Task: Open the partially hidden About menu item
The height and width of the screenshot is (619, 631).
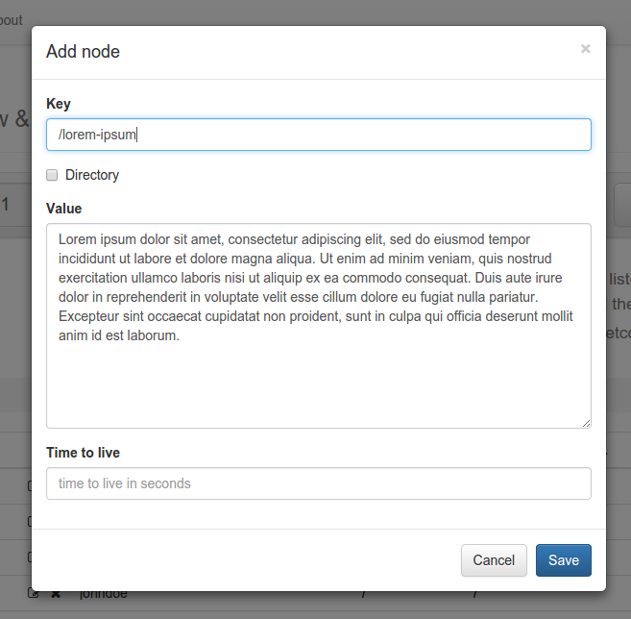Action: coord(11,19)
